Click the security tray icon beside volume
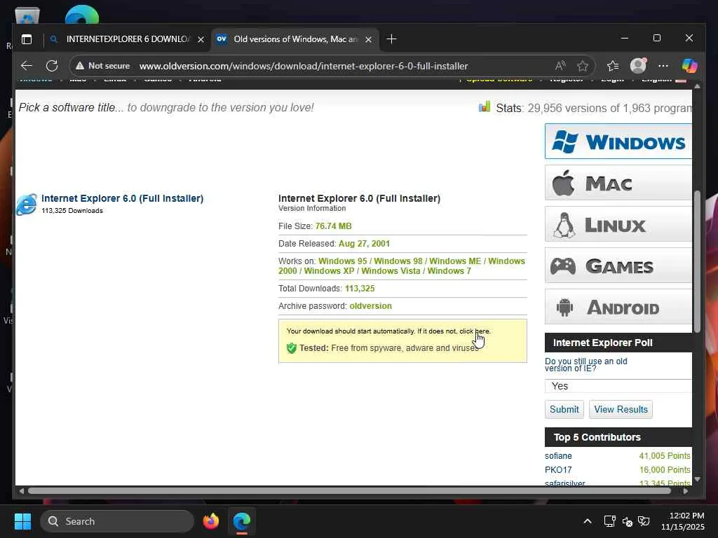The width and height of the screenshot is (718, 538). coord(644,521)
